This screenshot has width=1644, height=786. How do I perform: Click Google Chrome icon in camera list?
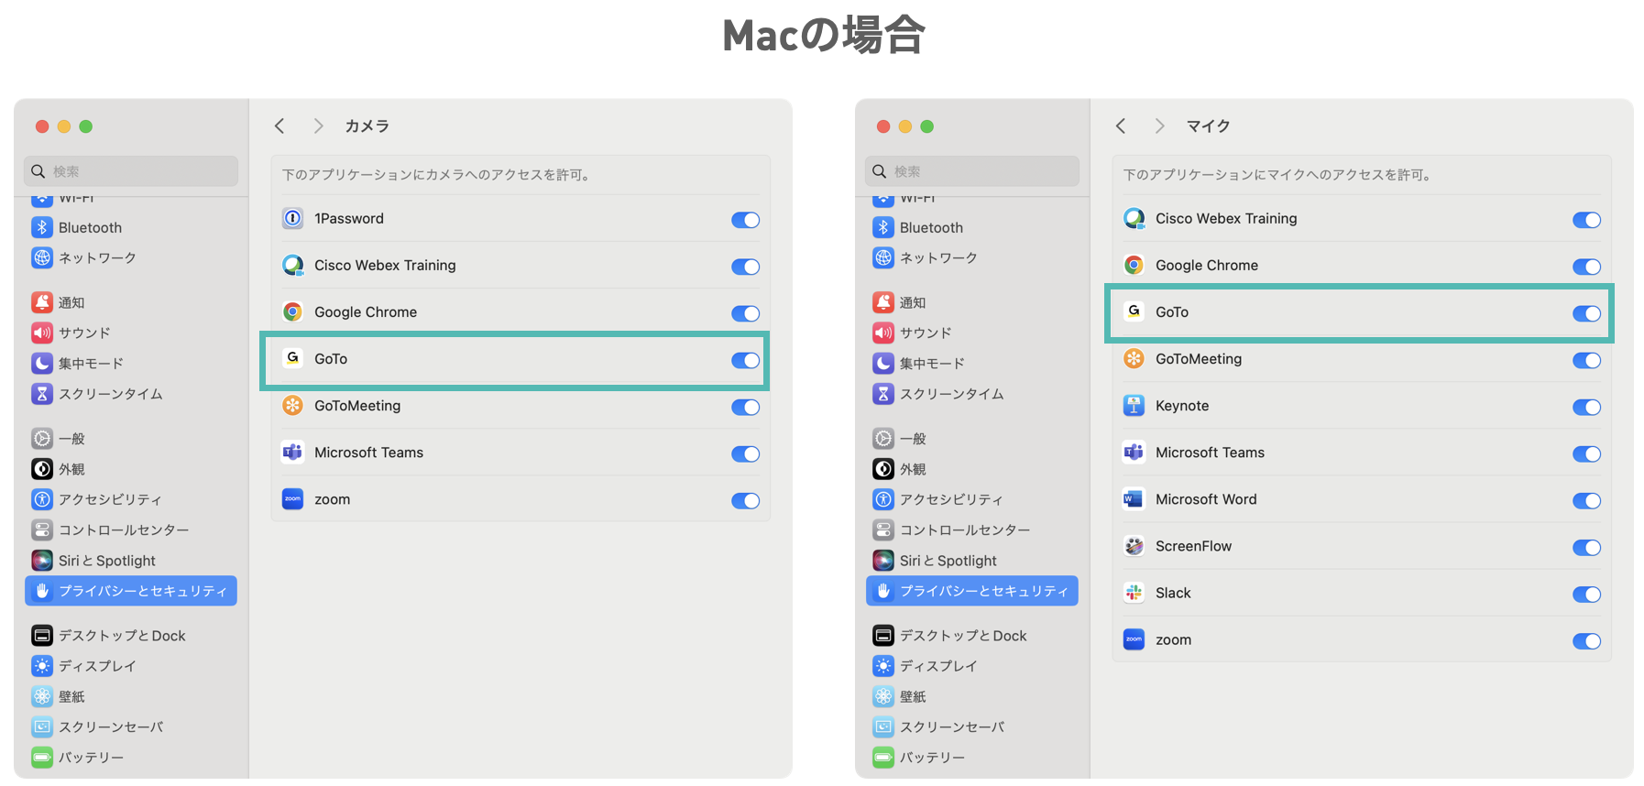coord(292,311)
